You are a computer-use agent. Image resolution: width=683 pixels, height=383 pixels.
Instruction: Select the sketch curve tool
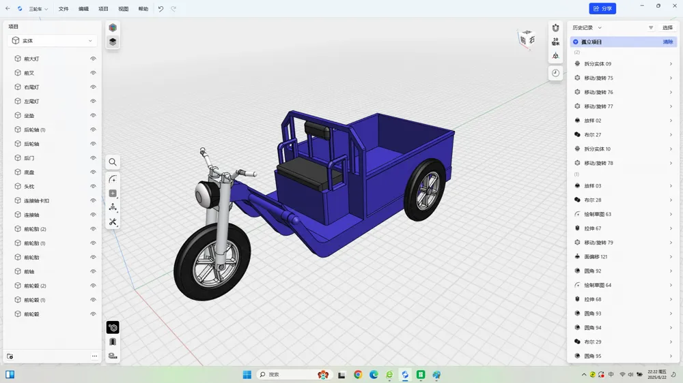[113, 179]
